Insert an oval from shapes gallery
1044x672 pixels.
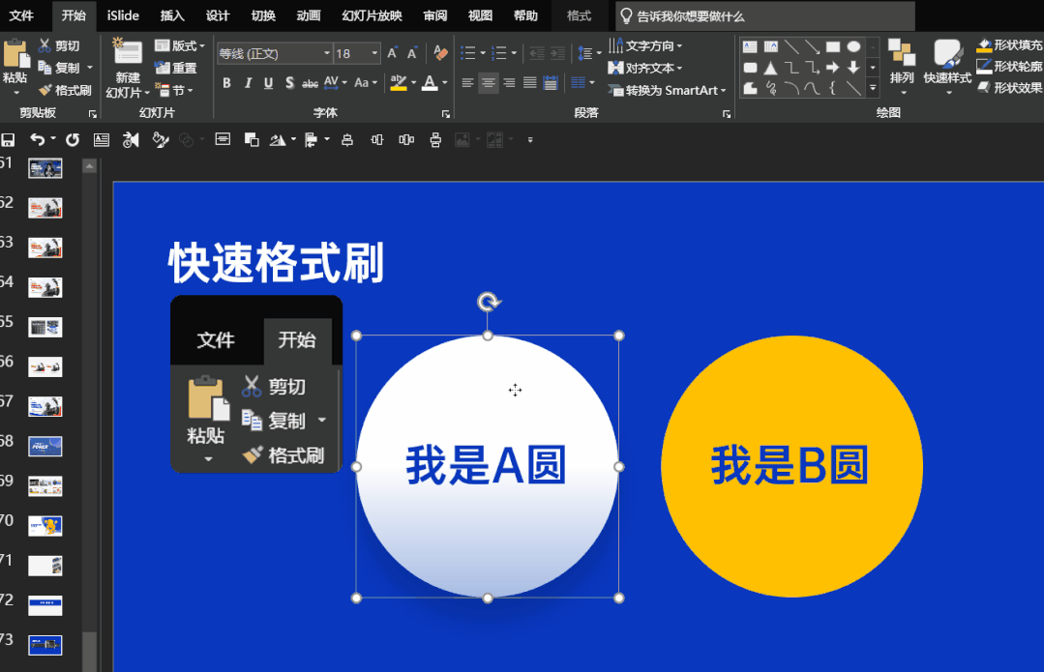coord(853,46)
